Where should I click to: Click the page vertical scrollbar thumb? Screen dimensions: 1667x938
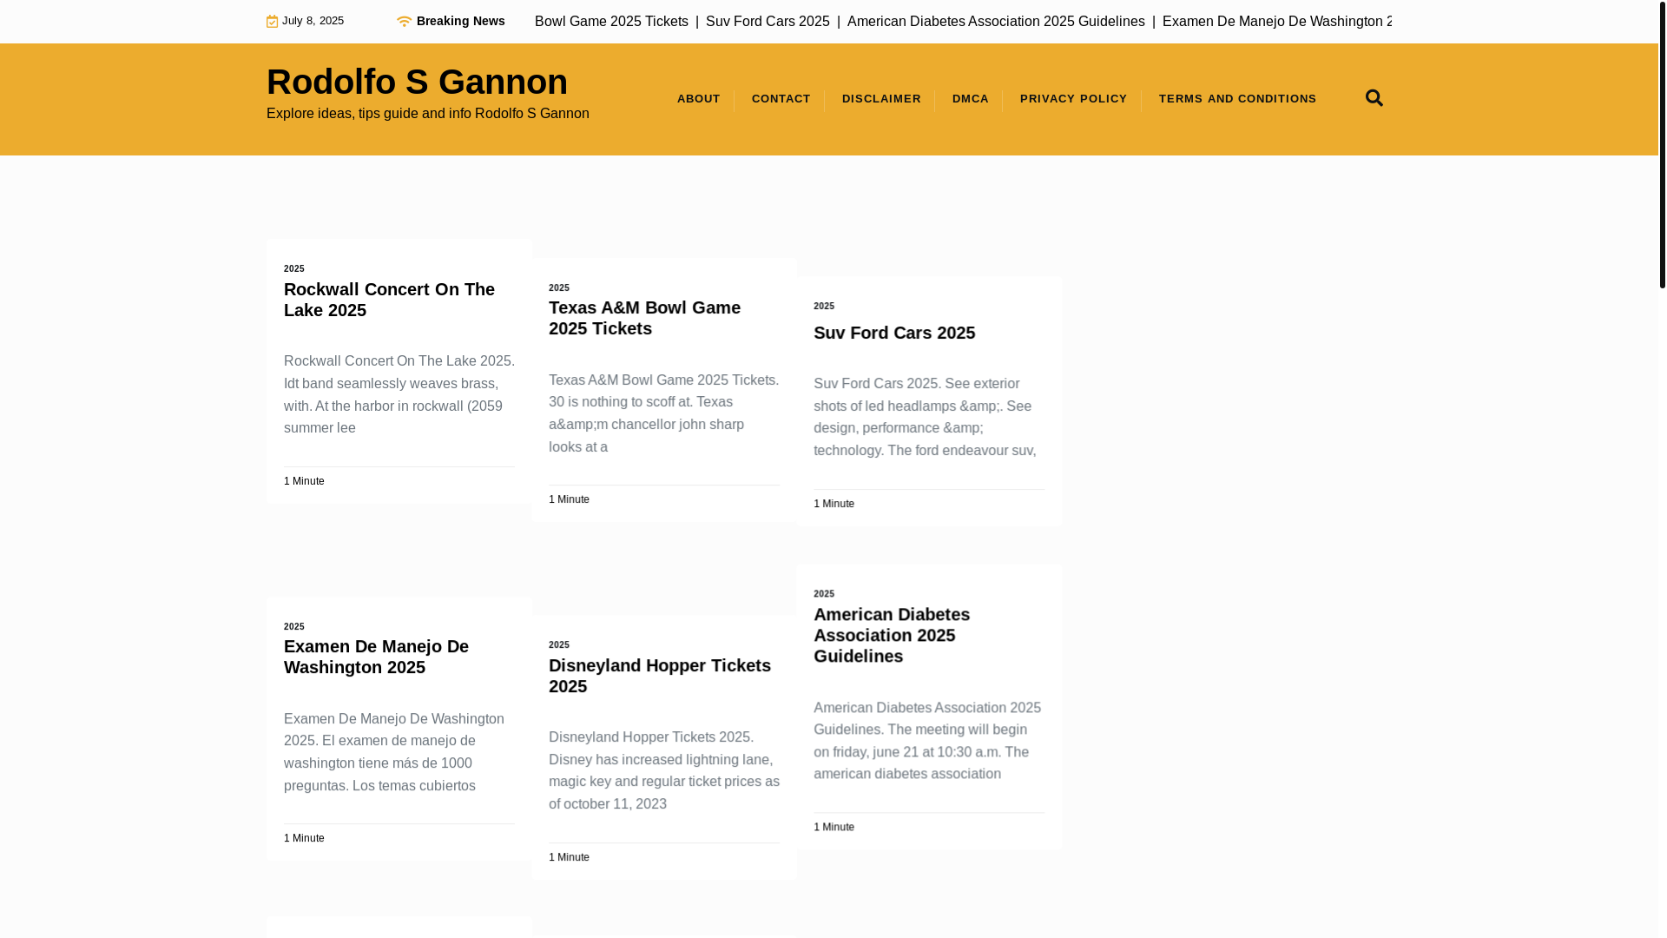[1663, 143]
